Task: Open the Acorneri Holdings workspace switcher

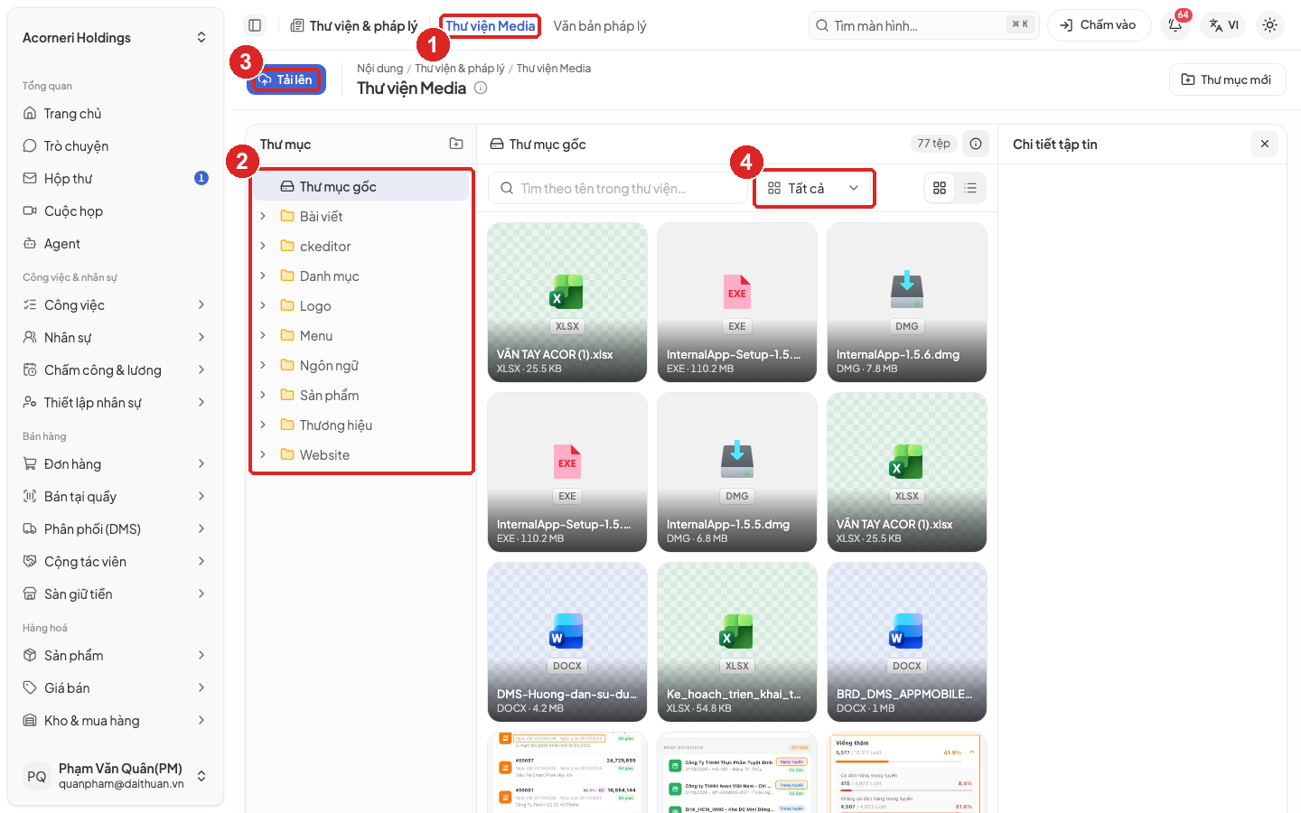Action: (x=115, y=37)
